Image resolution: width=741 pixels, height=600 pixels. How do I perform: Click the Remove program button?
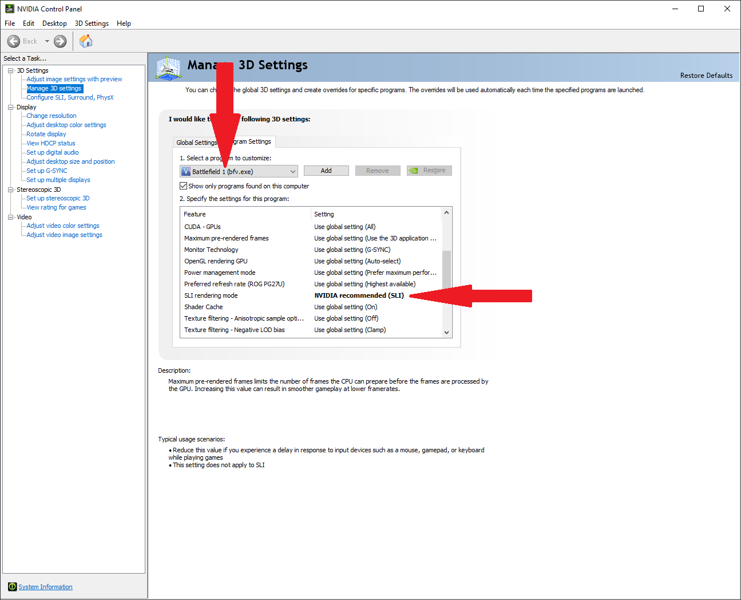[x=378, y=171]
